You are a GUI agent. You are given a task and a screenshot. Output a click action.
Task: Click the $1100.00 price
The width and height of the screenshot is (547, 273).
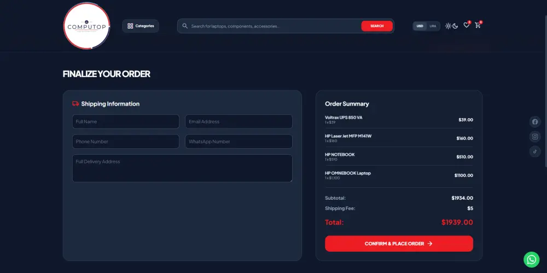(x=464, y=176)
